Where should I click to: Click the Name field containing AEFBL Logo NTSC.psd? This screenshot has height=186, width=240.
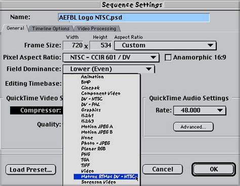tap(134, 18)
